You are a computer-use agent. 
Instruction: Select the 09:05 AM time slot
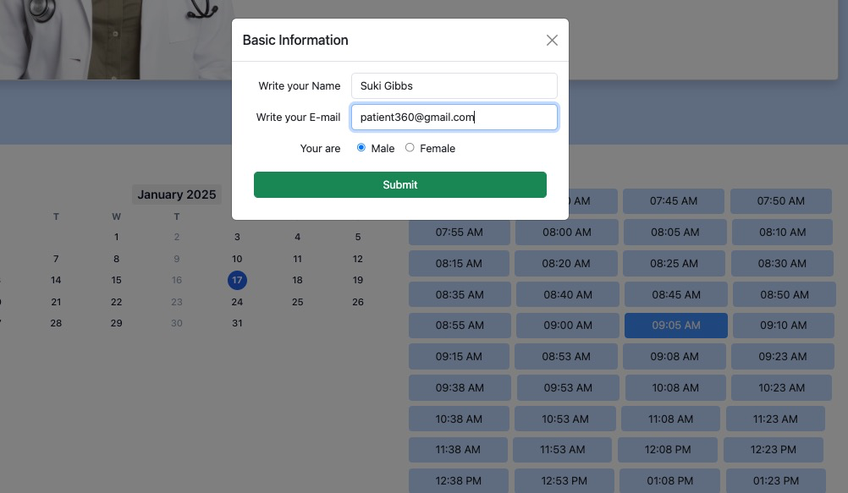(676, 326)
